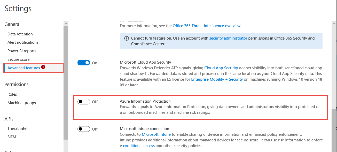Follow the security administrator link
Viewport: 337px width, 152px height.
pos(228,38)
